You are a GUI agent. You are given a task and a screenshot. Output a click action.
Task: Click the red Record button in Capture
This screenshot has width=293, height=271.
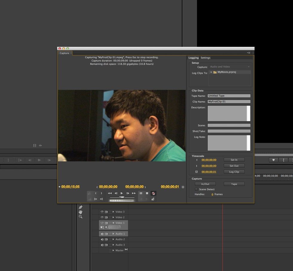tap(153, 193)
